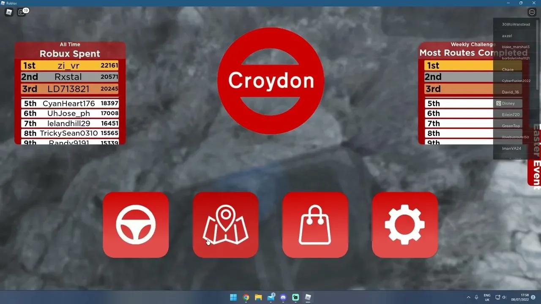This screenshot has height=304, width=541.
Task: Select Chace from the player list
Action: coord(508,69)
